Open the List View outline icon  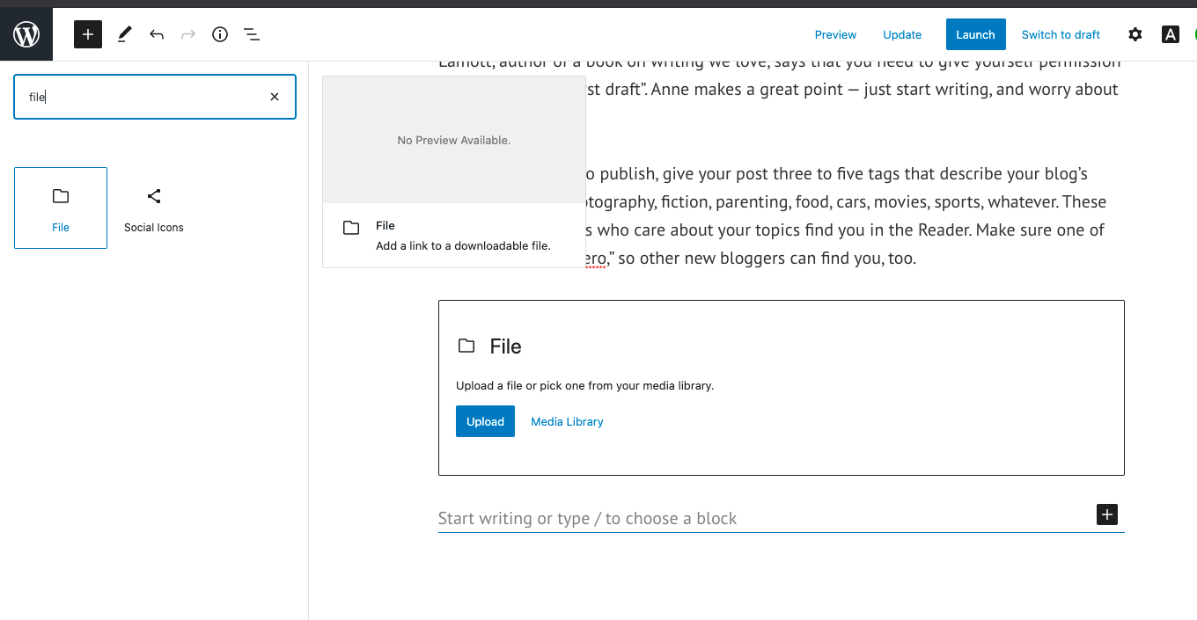click(252, 34)
